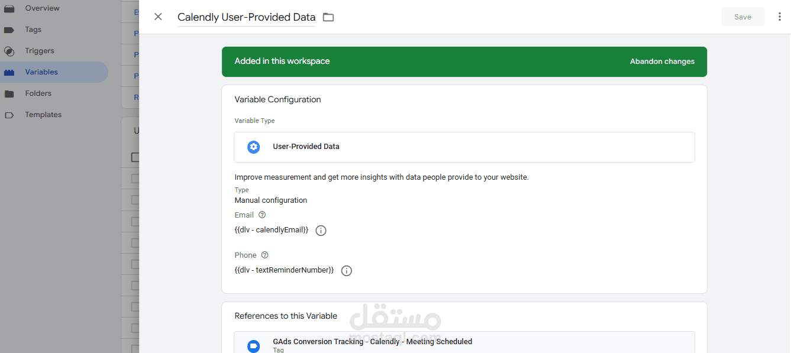Click the Added in this workspace banner text
The width and height of the screenshot is (791, 353).
pyautogui.click(x=282, y=61)
